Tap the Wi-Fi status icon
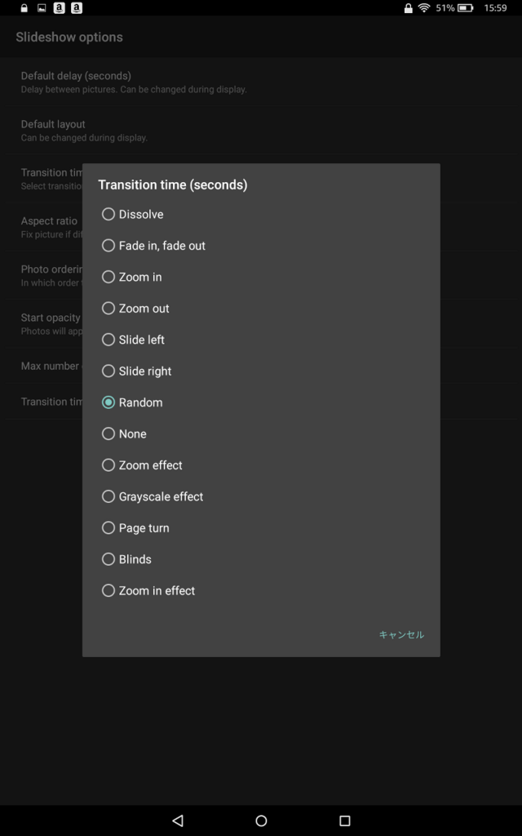The image size is (522, 836). click(x=424, y=8)
